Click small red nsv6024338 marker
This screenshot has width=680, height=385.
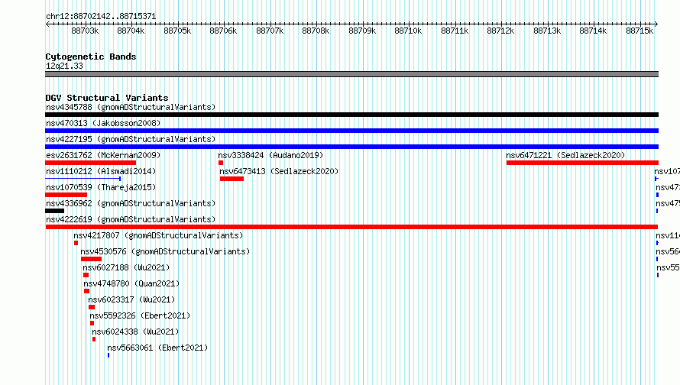click(94, 339)
